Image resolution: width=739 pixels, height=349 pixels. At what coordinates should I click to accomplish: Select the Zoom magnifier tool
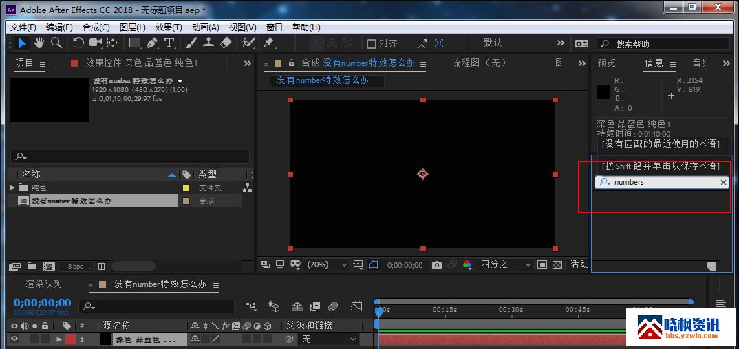pyautogui.click(x=56, y=43)
